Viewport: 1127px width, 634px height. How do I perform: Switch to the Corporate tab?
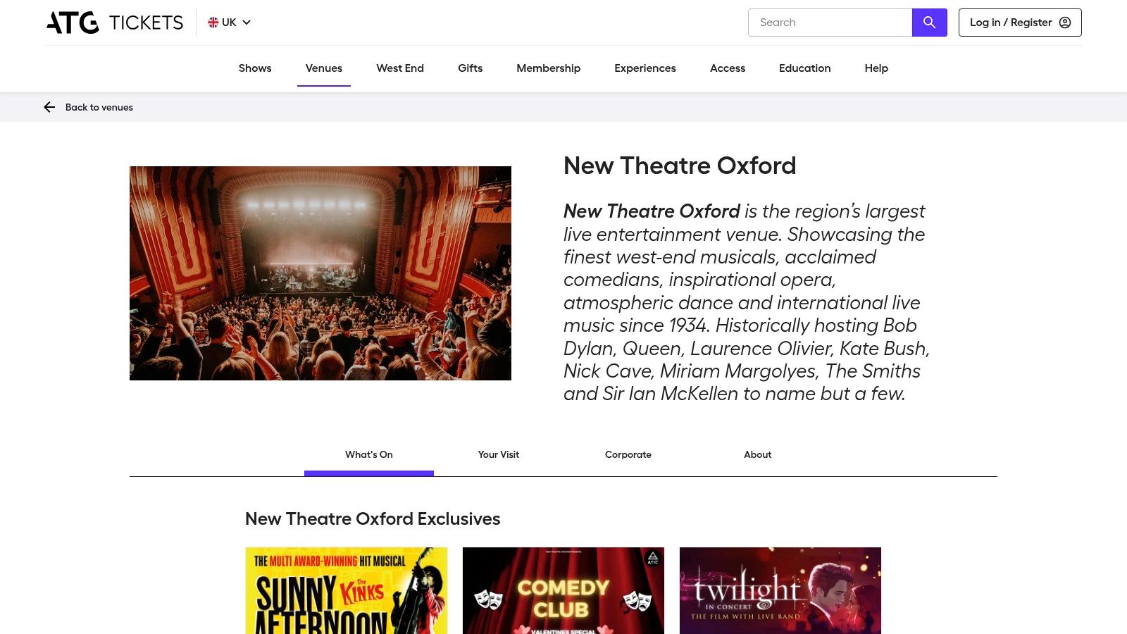click(628, 454)
